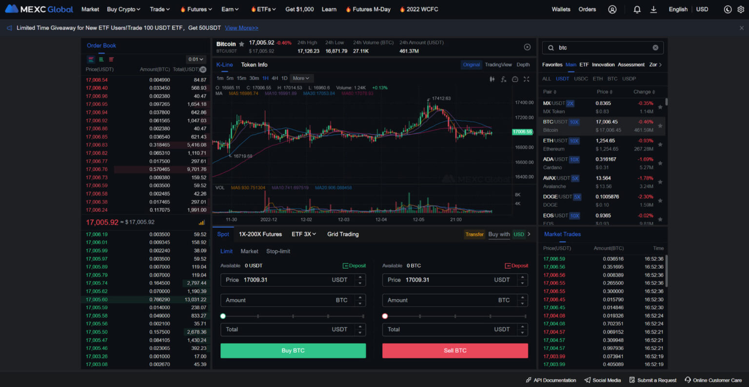Click the candlestick chart style icon
The height and width of the screenshot is (387, 749).
tap(492, 79)
